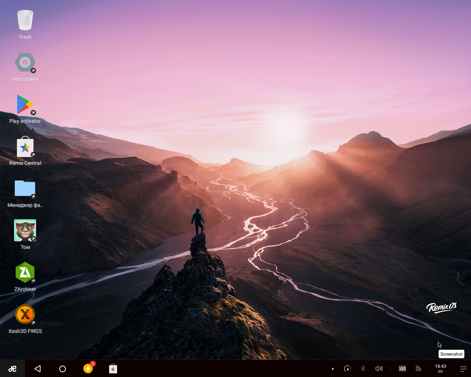Open ZArchiver from the desktop
The image size is (471, 377).
(x=25, y=273)
